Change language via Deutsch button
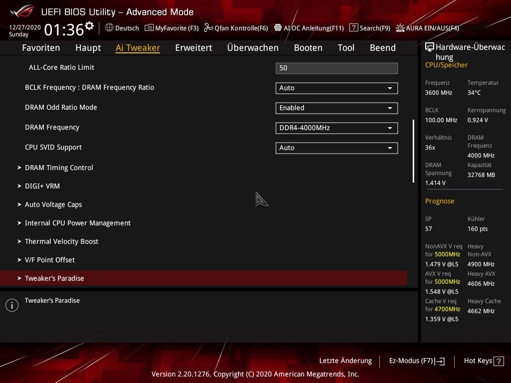 point(122,28)
